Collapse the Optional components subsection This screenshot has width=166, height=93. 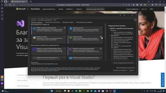click(x=110, y=36)
